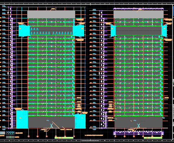Viewport: 174px width, 143px height.
Task: Click the blue four-panel window legend symbol
Action: pyautogui.click(x=10, y=133)
